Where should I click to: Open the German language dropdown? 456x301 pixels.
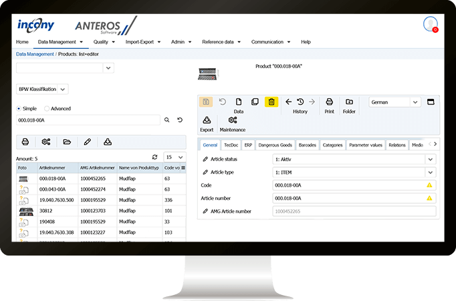(395, 102)
